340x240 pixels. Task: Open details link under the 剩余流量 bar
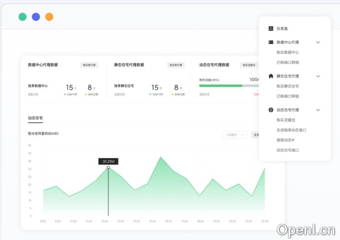click(x=204, y=95)
